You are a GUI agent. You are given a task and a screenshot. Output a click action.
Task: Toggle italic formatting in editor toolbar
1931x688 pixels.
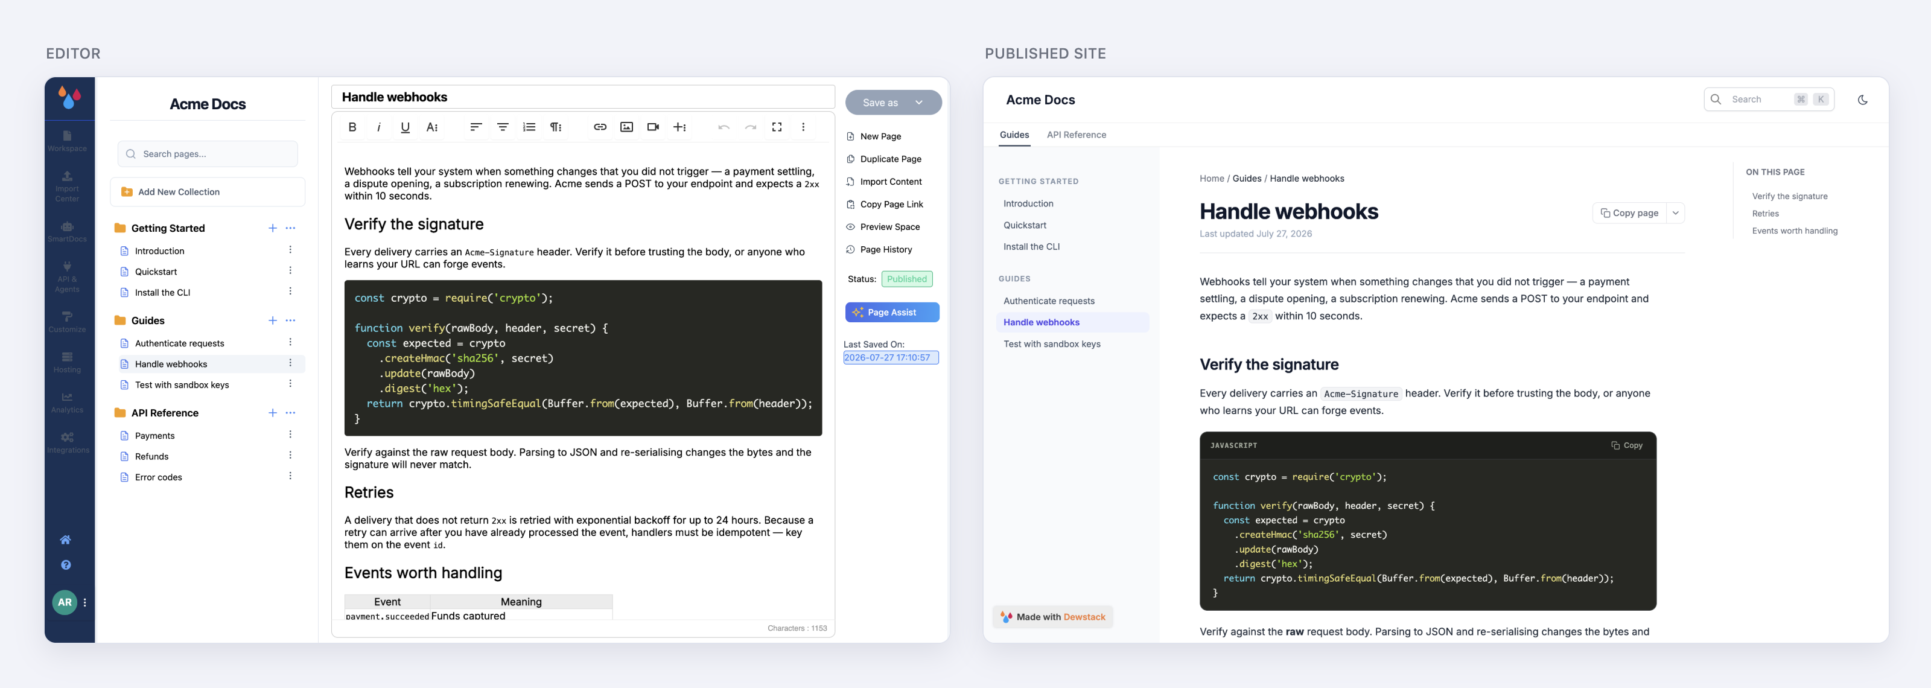[378, 127]
